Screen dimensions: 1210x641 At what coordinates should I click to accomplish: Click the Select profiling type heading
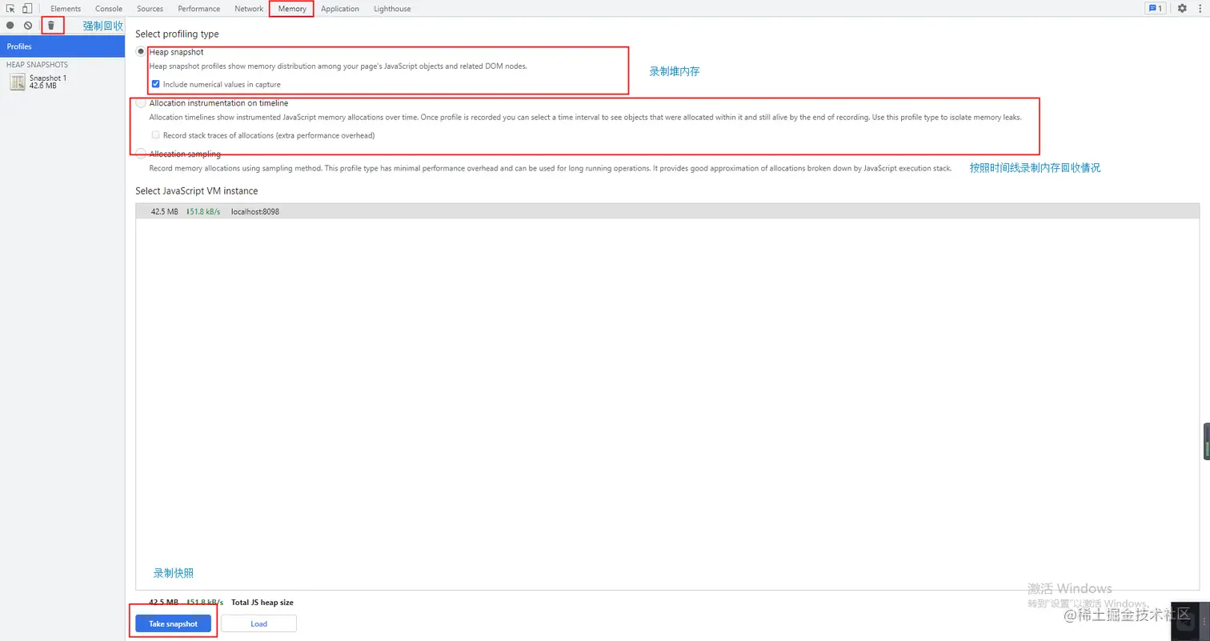coord(177,34)
